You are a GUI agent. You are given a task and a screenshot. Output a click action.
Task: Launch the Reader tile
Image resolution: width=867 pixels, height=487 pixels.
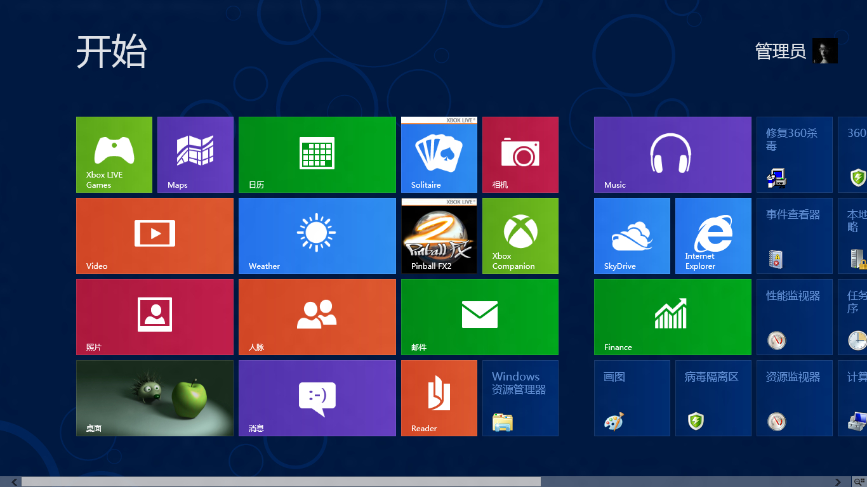[x=439, y=398]
